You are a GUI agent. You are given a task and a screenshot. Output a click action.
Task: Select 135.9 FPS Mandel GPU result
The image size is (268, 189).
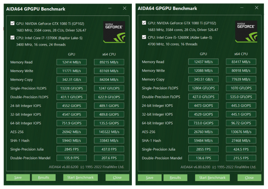pyautogui.click(x=72, y=158)
